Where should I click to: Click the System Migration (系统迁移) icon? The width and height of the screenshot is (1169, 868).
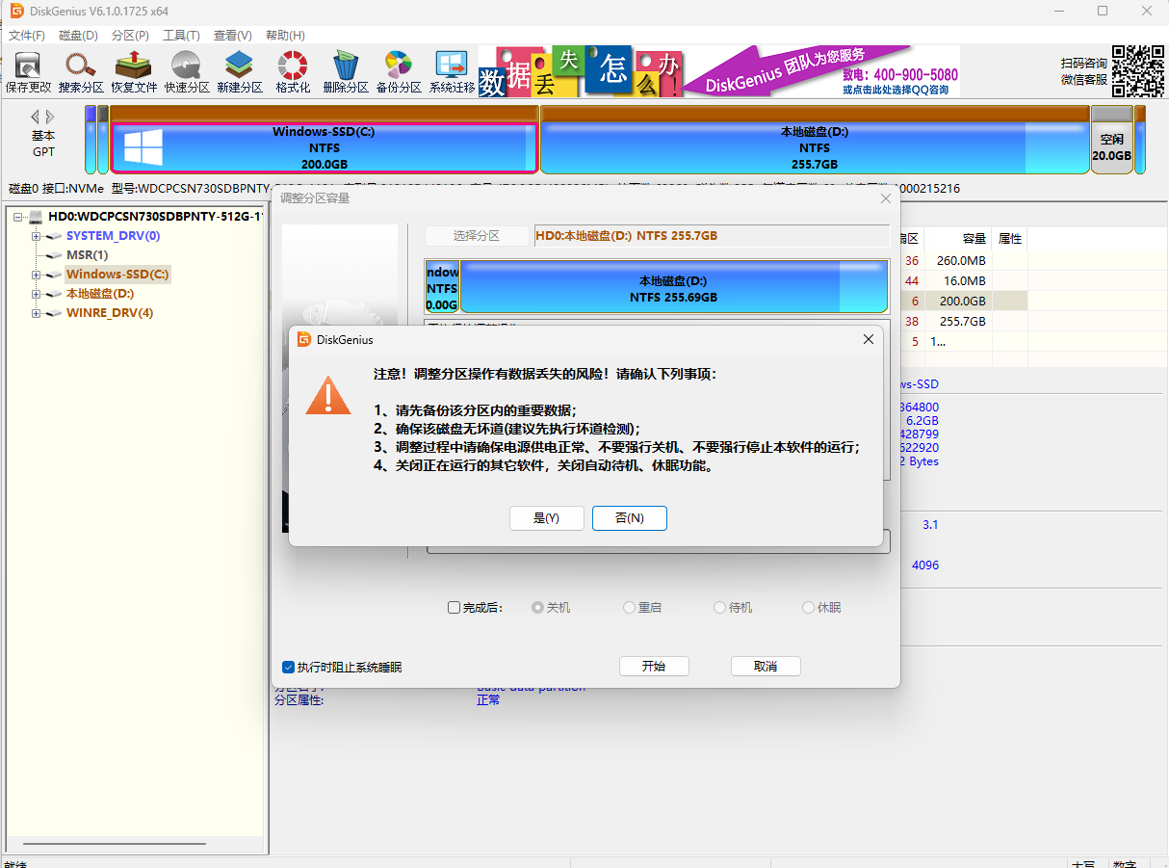pos(452,72)
